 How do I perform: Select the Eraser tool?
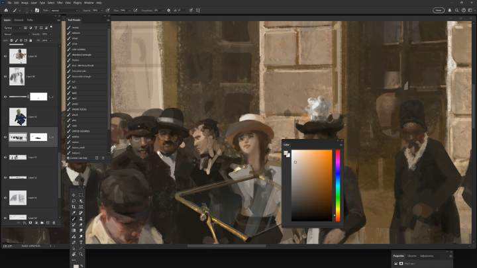pyautogui.click(x=81, y=224)
